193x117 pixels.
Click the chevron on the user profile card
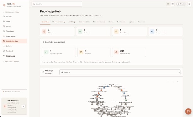point(23,106)
